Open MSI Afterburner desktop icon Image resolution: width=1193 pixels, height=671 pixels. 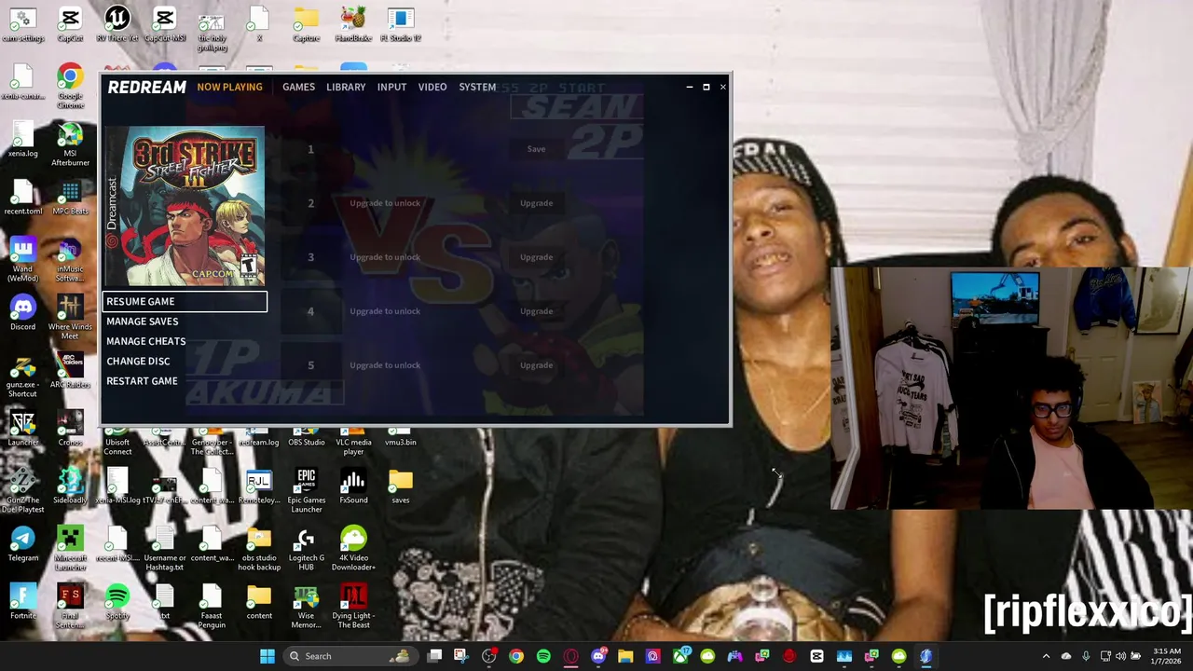tap(70, 144)
